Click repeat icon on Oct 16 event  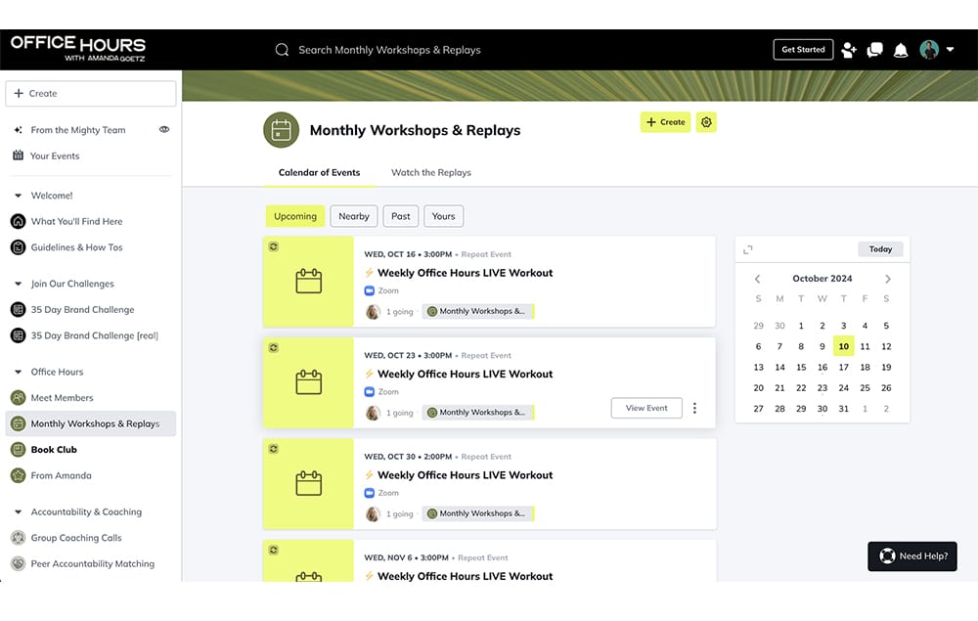point(273,246)
